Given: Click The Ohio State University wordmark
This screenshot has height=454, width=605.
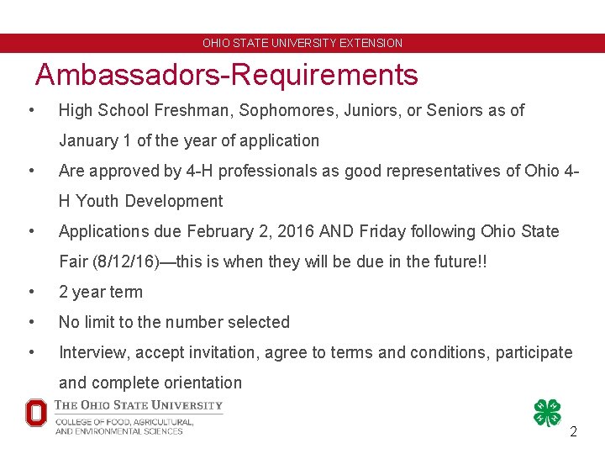Looking at the screenshot, I should point(139,405).
